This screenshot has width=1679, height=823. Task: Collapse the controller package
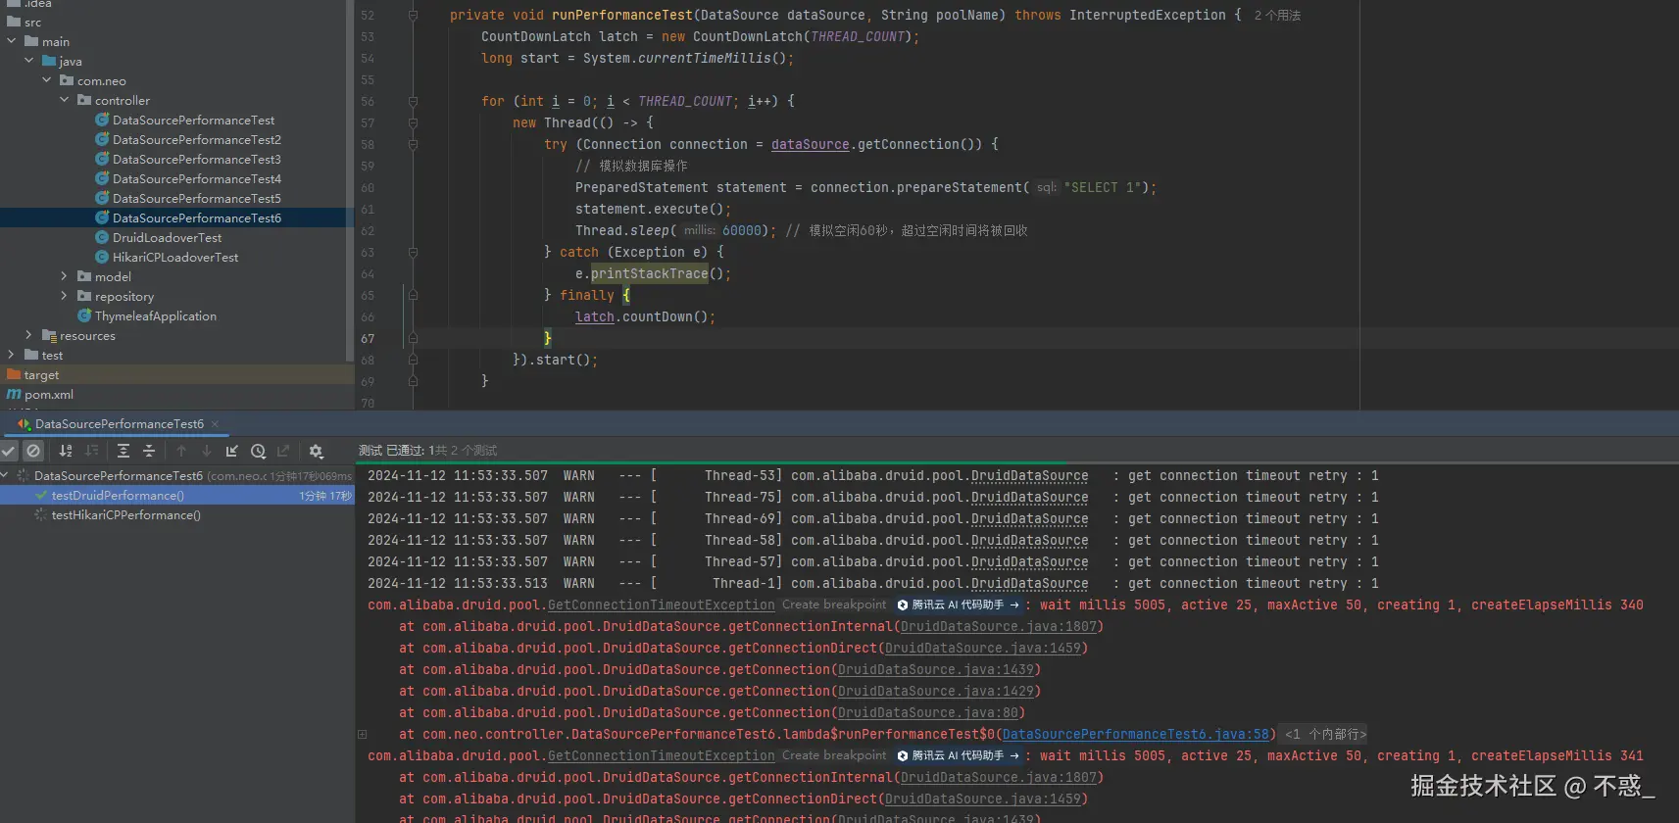pos(65,100)
